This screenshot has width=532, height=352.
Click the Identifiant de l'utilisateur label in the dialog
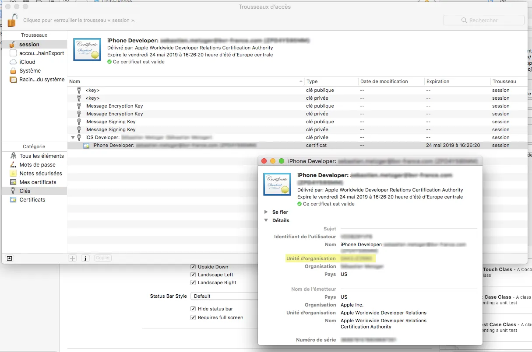(305, 237)
